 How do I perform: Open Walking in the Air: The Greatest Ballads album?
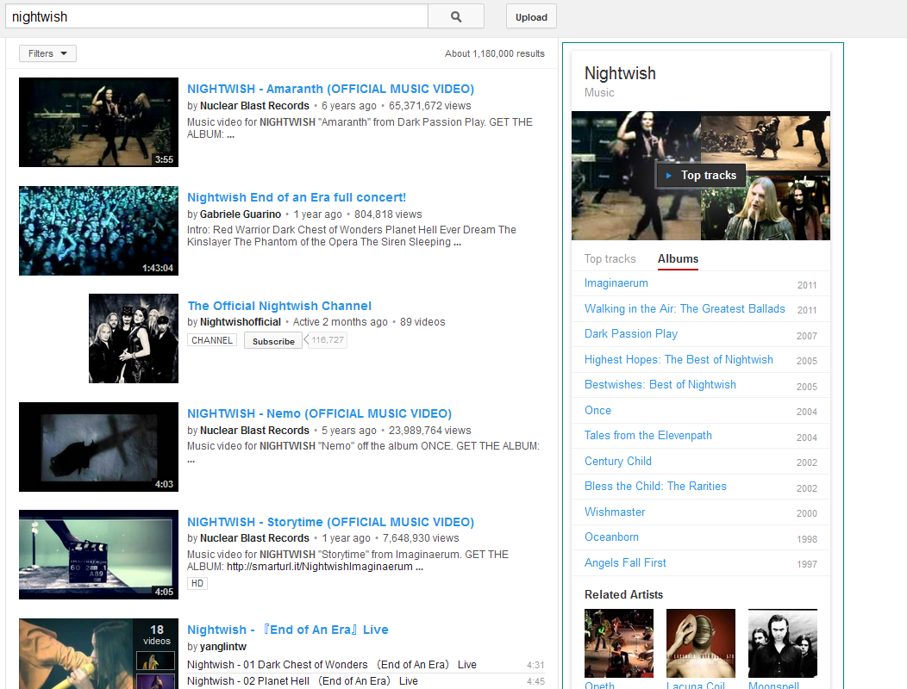(685, 308)
